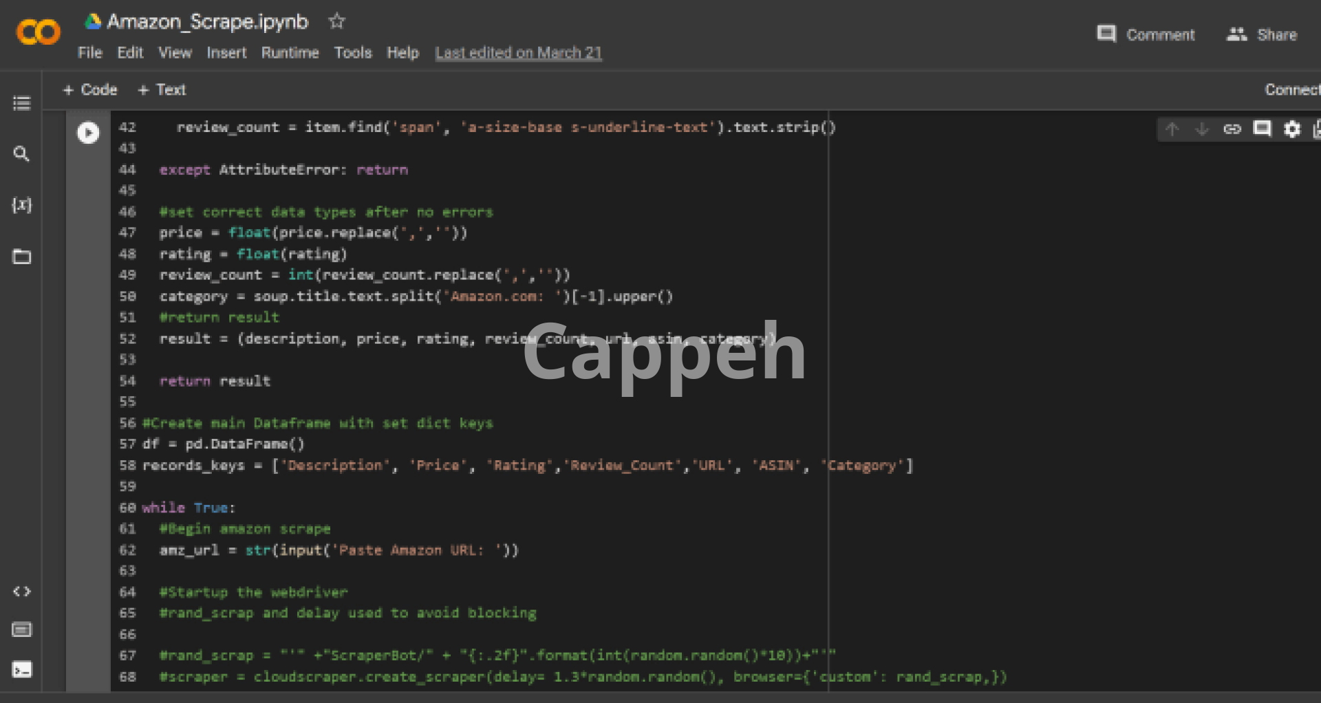Open the table of contents panel

22,103
